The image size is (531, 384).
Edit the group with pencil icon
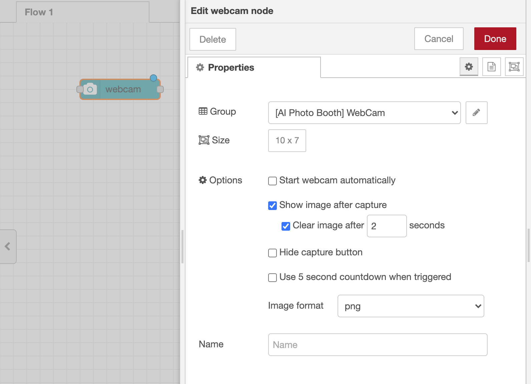click(476, 113)
